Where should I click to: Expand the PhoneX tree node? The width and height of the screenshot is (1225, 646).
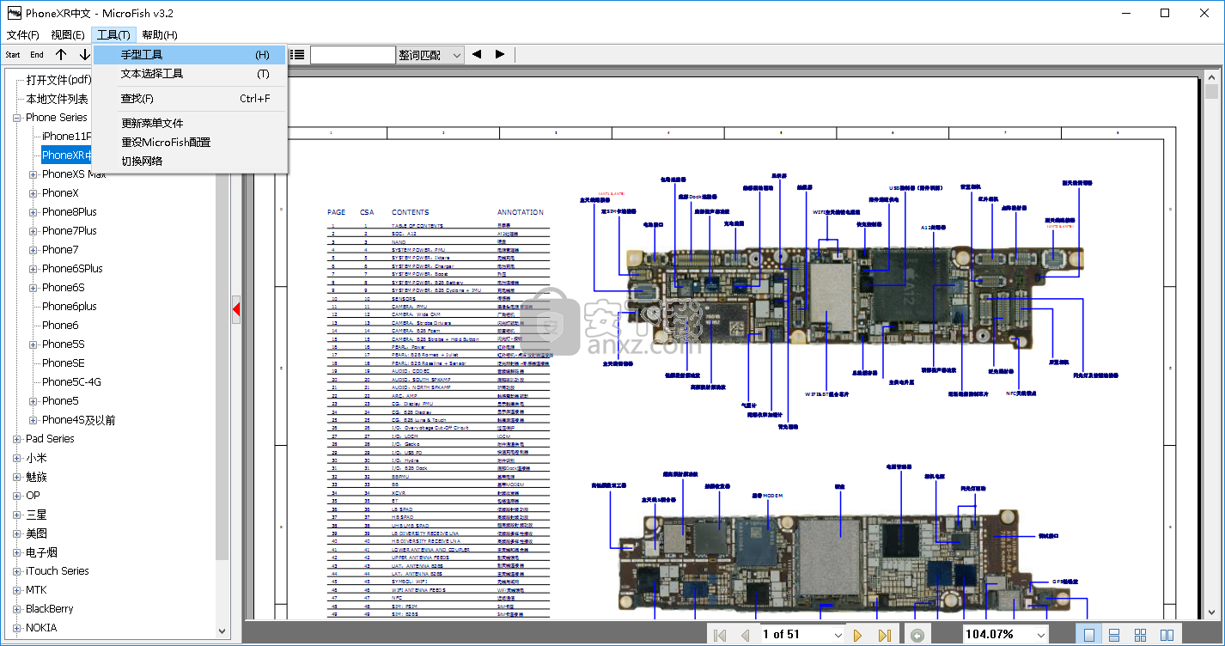34,193
